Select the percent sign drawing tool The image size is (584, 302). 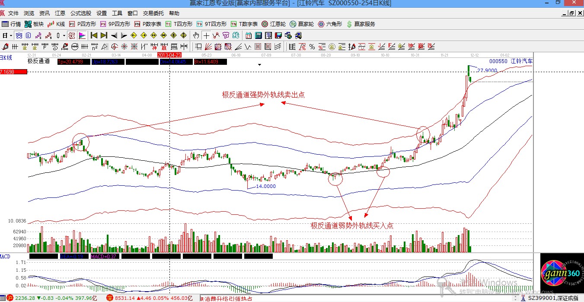tap(312, 47)
